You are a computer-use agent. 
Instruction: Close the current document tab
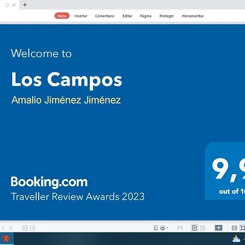click(14, 5)
